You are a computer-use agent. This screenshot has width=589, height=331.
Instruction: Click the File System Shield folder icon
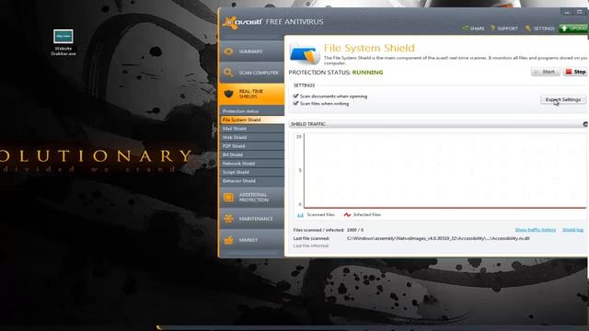[x=305, y=54]
